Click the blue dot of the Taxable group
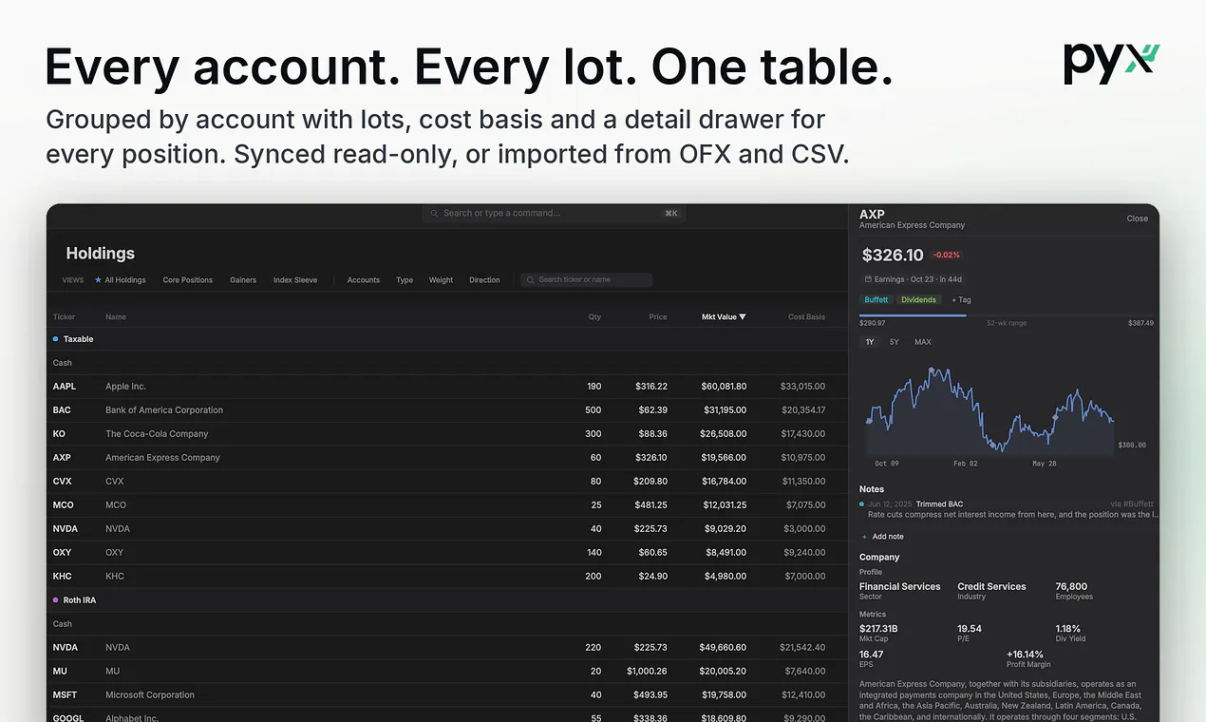The width and height of the screenshot is (1206, 722). point(56,339)
